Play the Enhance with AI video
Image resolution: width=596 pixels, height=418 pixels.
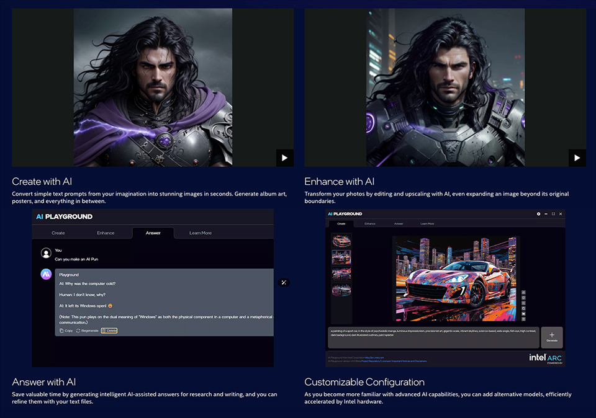577,158
